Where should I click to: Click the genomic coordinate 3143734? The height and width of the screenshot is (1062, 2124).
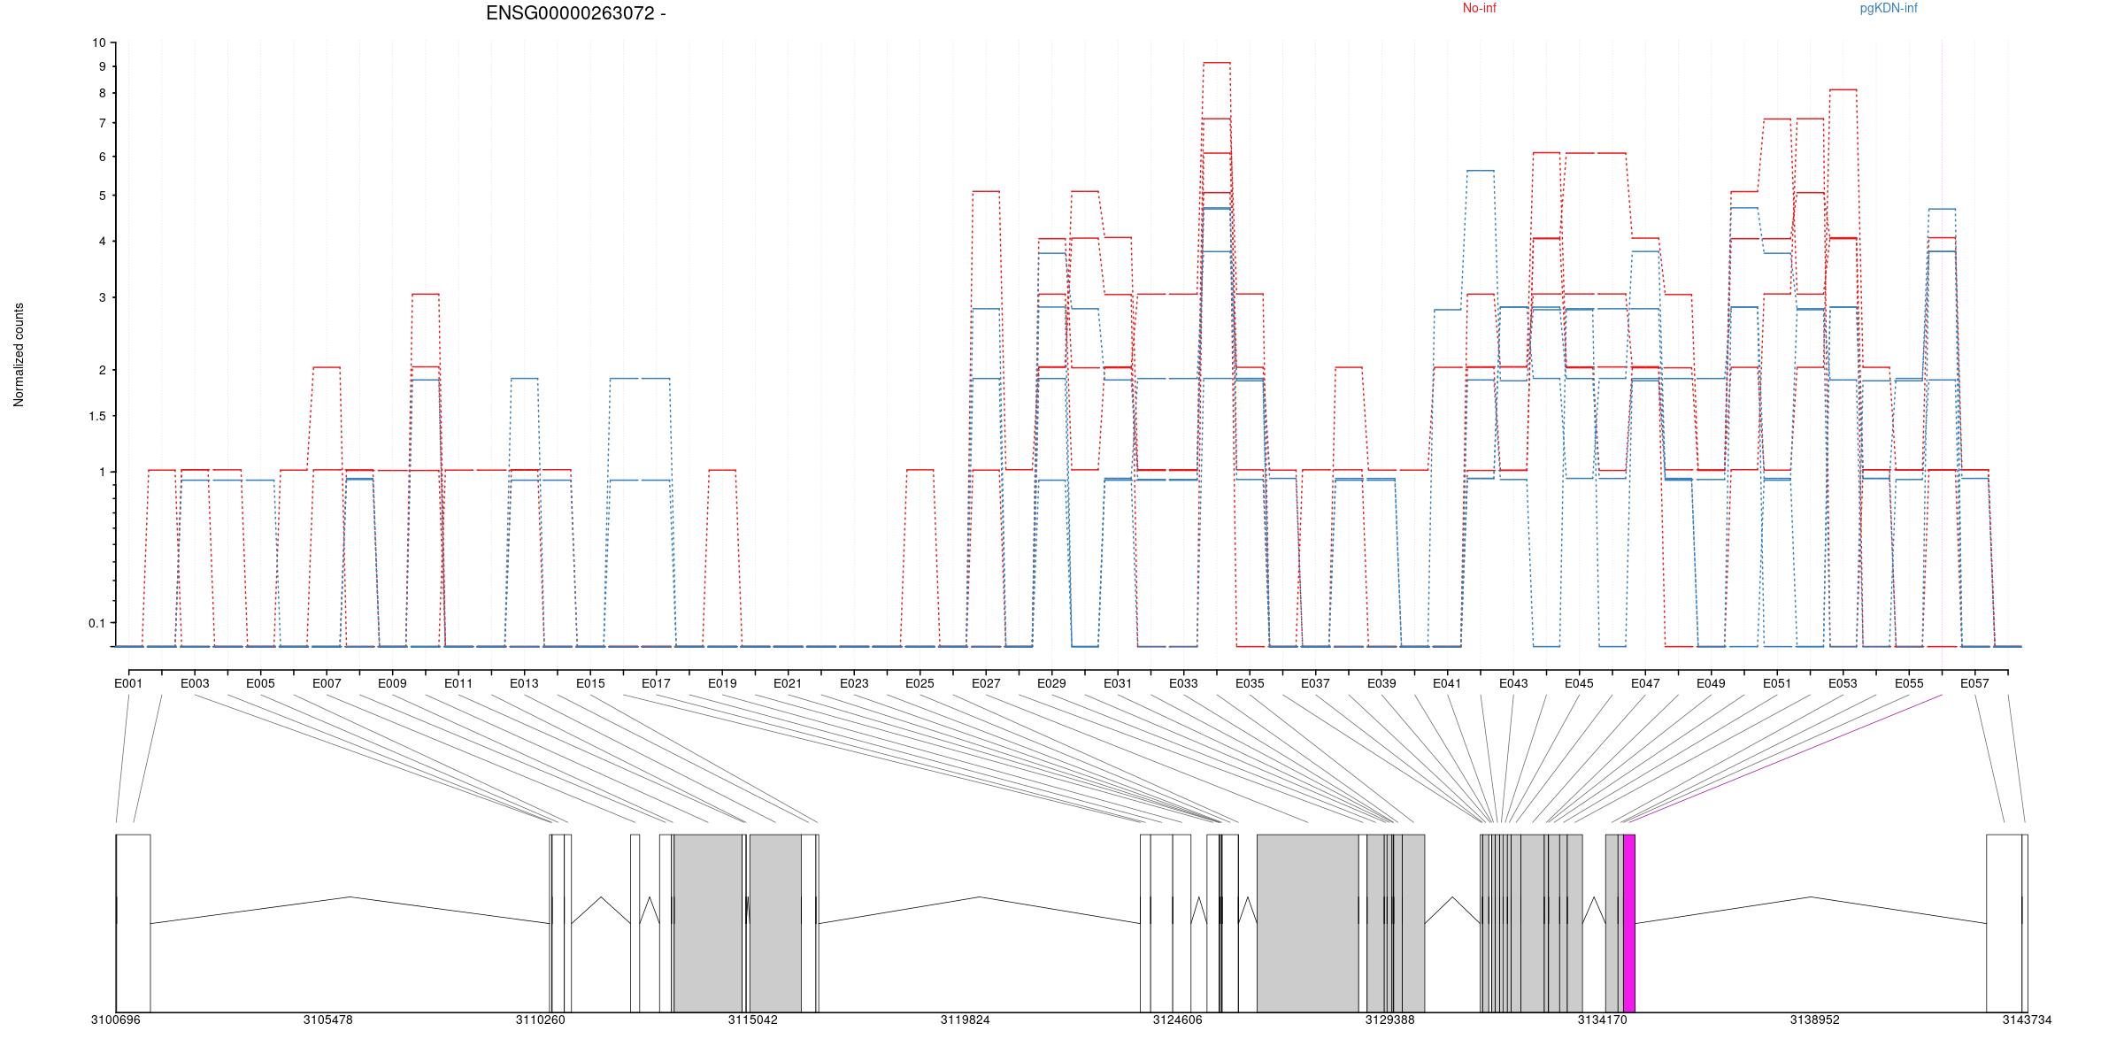point(2028,1020)
